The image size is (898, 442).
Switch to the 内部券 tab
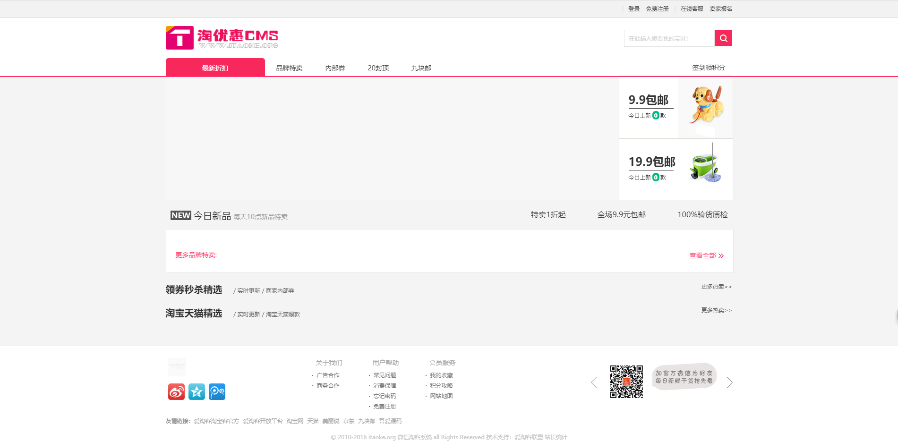click(x=334, y=68)
